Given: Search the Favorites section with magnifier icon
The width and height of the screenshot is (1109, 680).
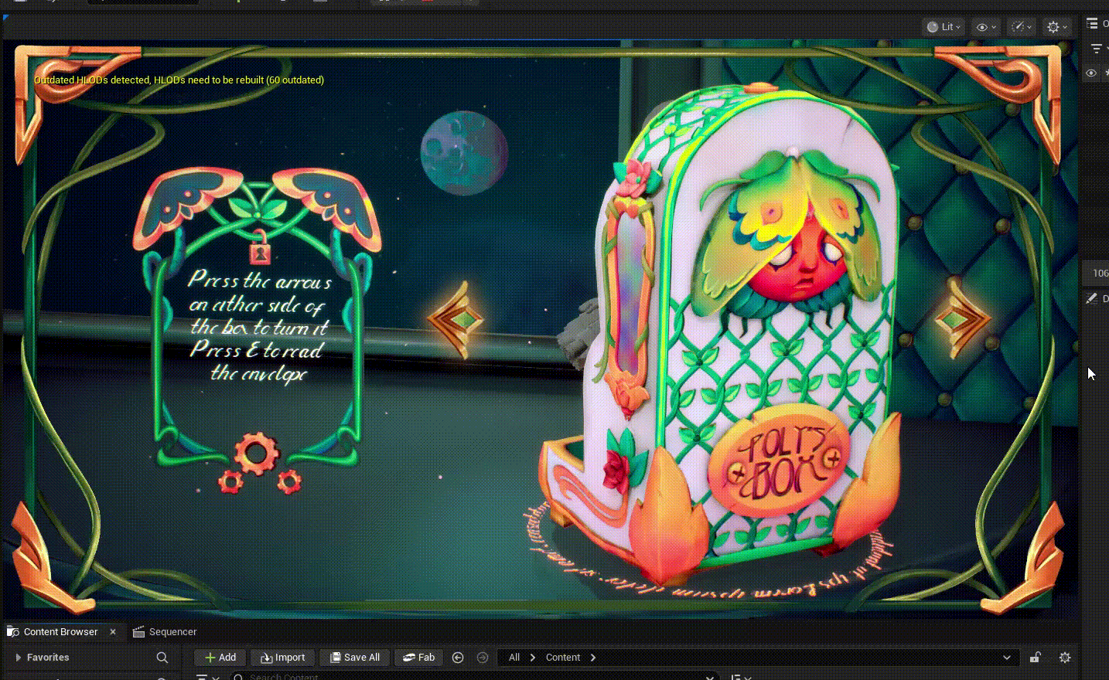Looking at the screenshot, I should click(x=162, y=658).
